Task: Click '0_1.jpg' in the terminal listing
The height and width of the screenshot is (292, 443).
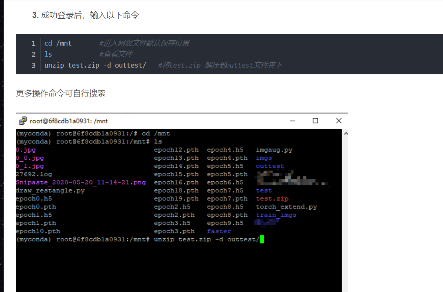Action: 30,166
